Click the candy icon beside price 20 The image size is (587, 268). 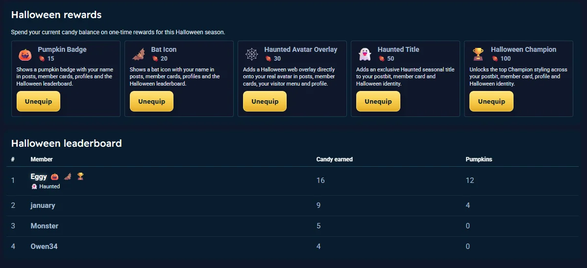155,59
